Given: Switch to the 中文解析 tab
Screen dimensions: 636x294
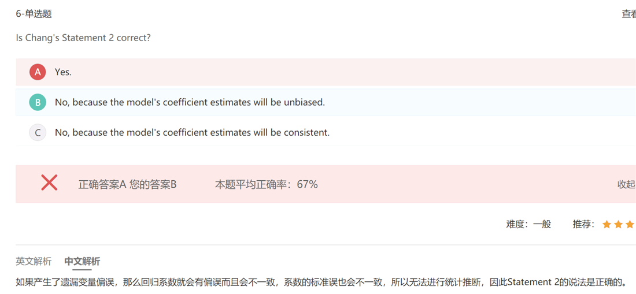Looking at the screenshot, I should coord(82,261).
